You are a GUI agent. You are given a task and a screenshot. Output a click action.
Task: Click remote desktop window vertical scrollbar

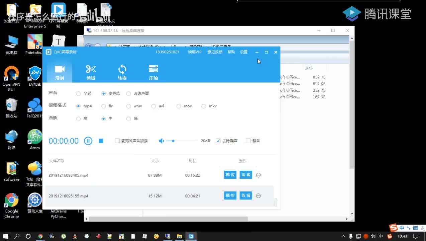click(351, 105)
